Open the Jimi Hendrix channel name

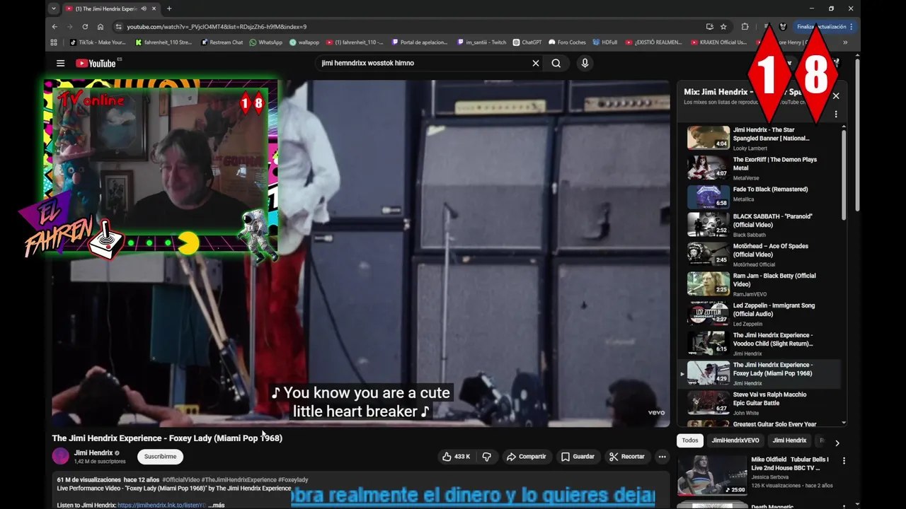pyautogui.click(x=93, y=452)
